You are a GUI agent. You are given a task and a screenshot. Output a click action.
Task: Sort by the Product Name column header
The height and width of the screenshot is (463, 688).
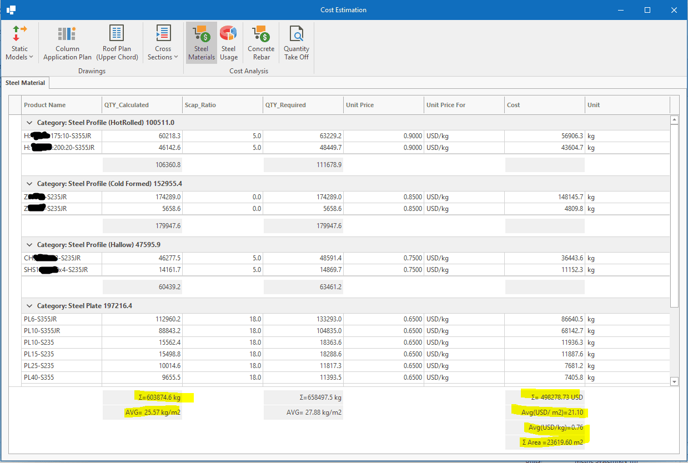[x=44, y=105]
